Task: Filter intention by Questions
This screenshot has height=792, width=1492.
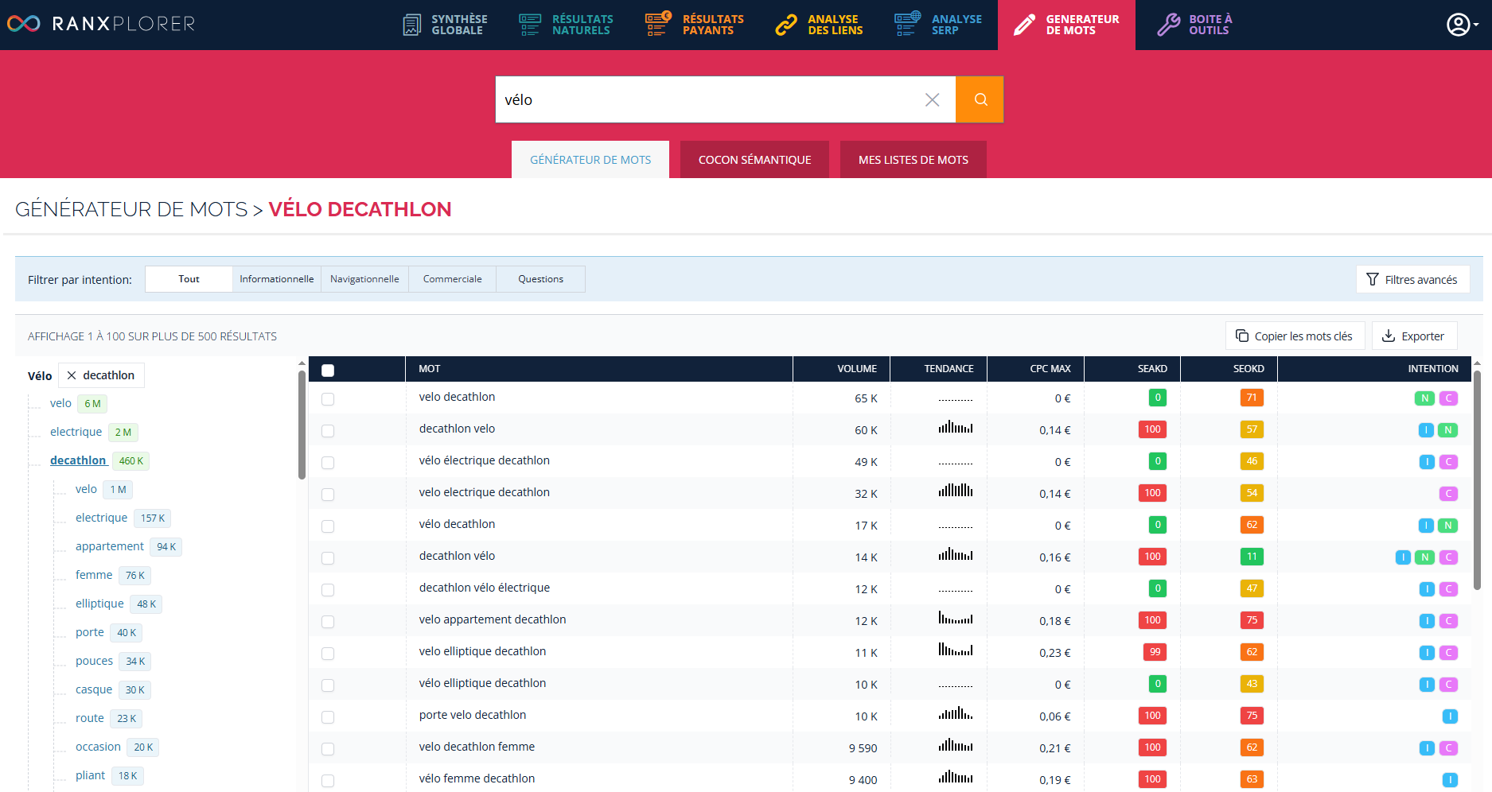Action: click(x=540, y=279)
